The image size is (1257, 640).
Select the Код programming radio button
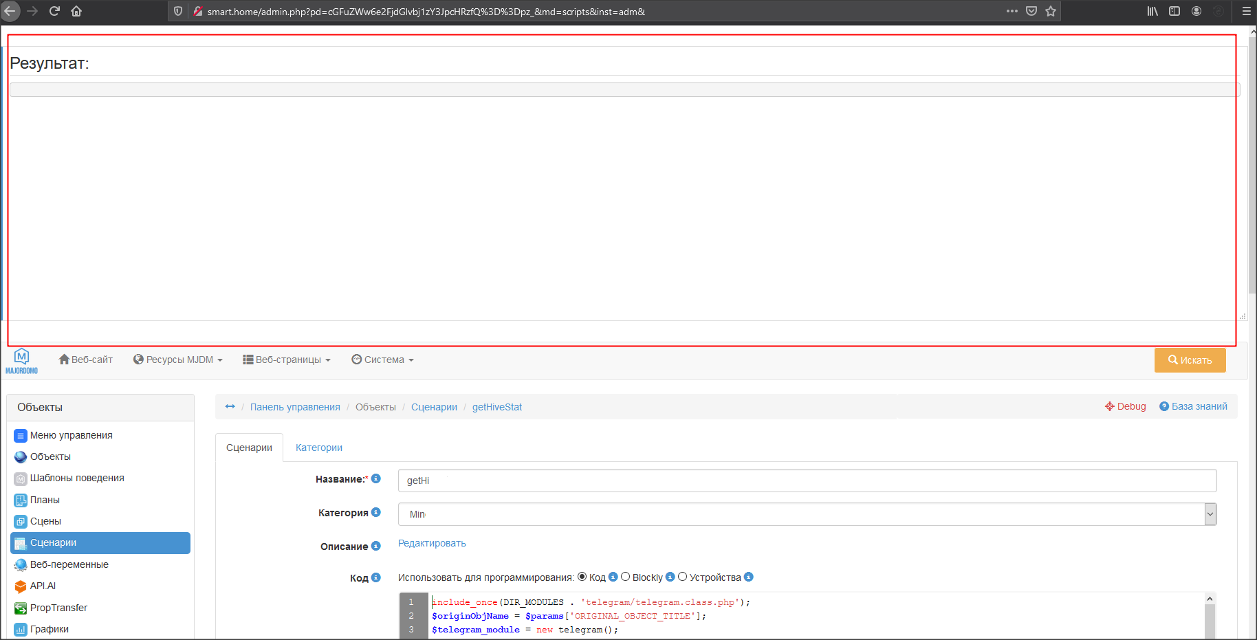582,577
